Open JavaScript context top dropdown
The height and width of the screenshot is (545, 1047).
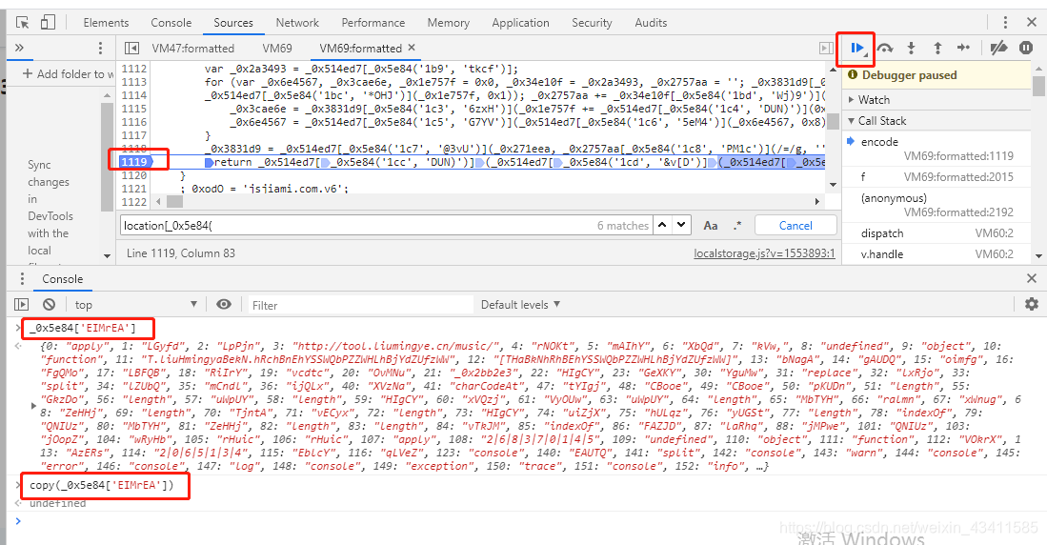pos(135,305)
